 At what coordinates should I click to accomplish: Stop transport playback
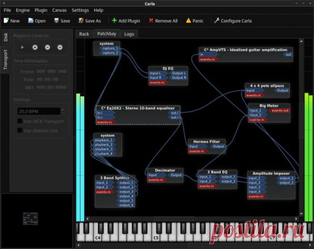[x=35, y=47]
